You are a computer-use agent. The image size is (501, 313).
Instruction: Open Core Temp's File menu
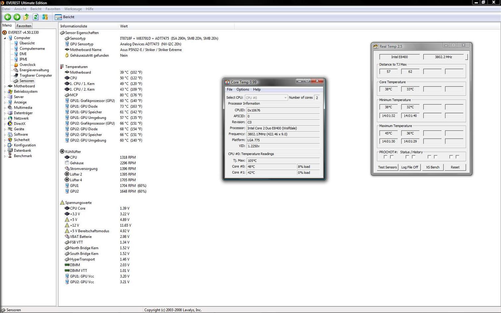point(230,89)
